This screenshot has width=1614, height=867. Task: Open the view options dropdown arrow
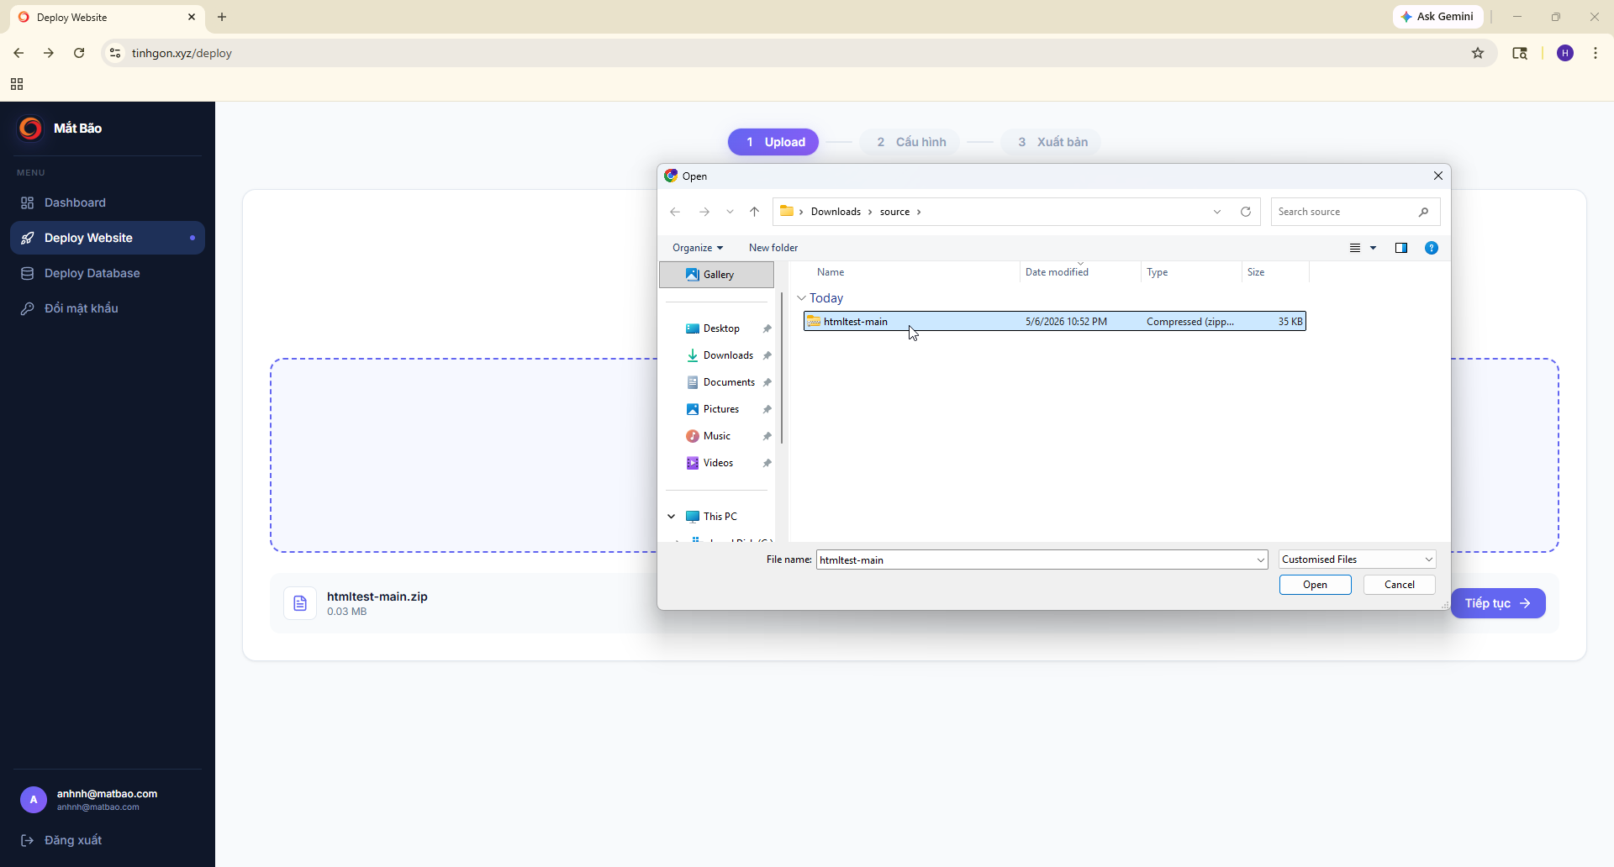click(1374, 248)
